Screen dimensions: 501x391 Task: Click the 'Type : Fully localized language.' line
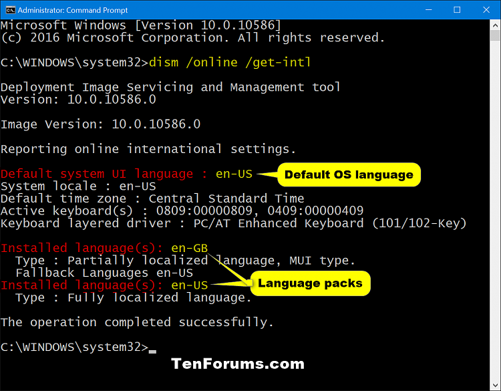tap(134, 298)
